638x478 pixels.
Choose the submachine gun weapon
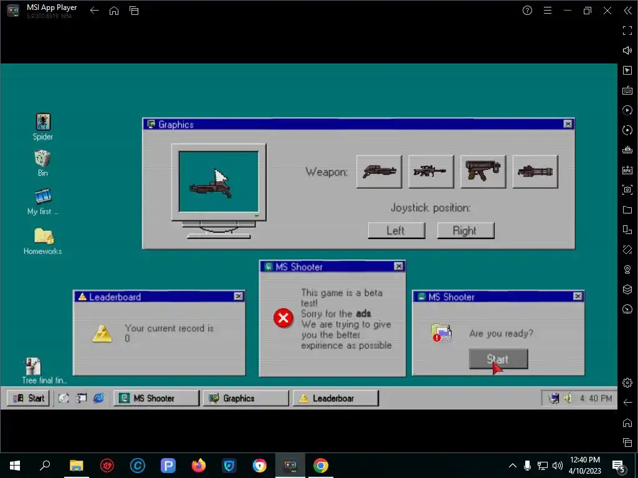coord(483,172)
